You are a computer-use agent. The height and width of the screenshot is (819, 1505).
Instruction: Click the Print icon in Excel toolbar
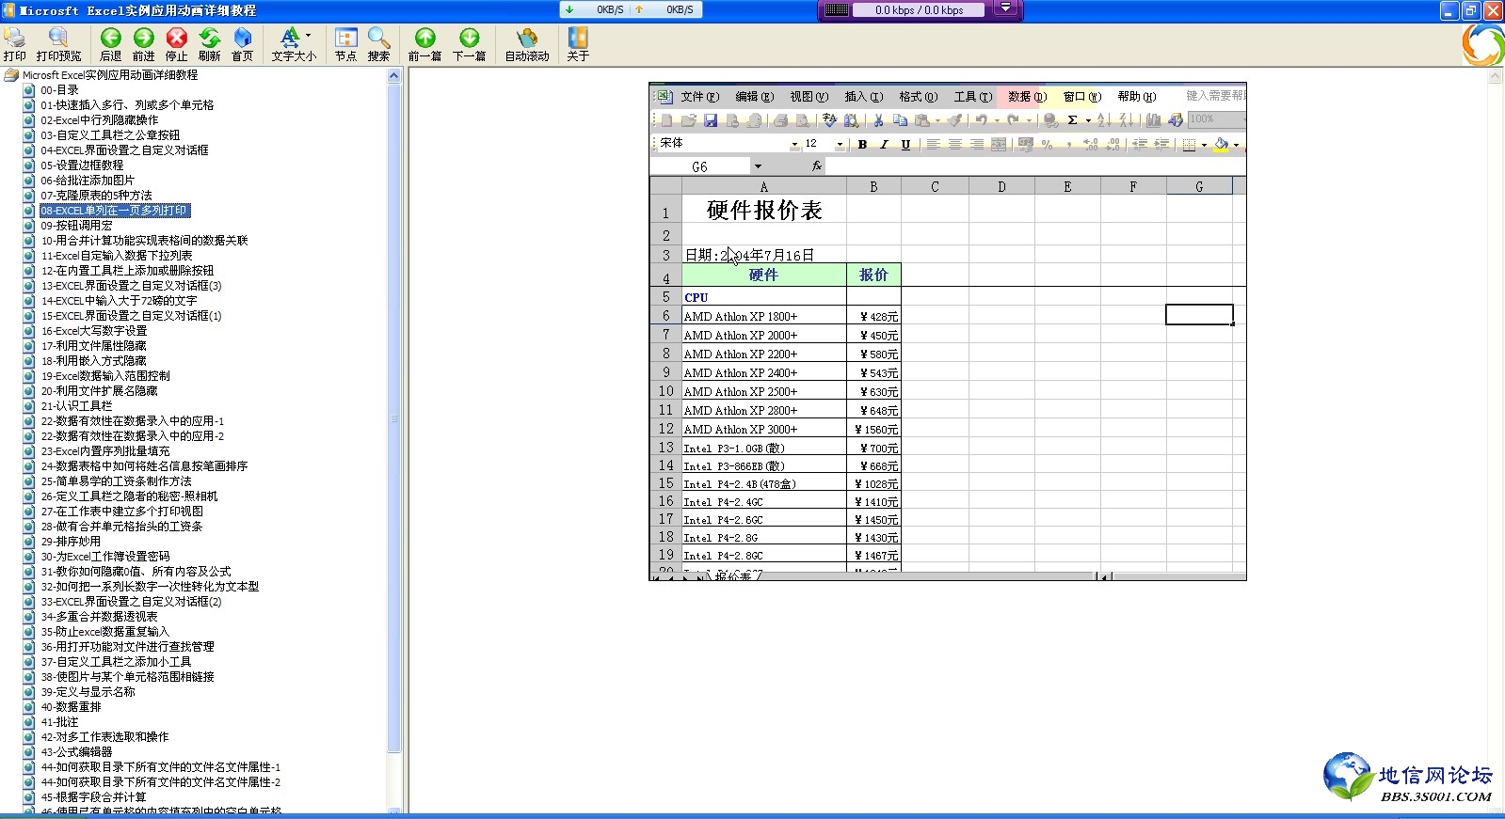780,120
